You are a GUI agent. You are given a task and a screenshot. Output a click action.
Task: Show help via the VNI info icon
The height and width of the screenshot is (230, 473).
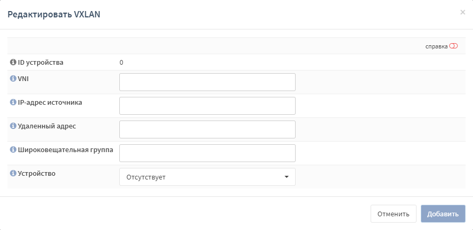(x=13, y=78)
